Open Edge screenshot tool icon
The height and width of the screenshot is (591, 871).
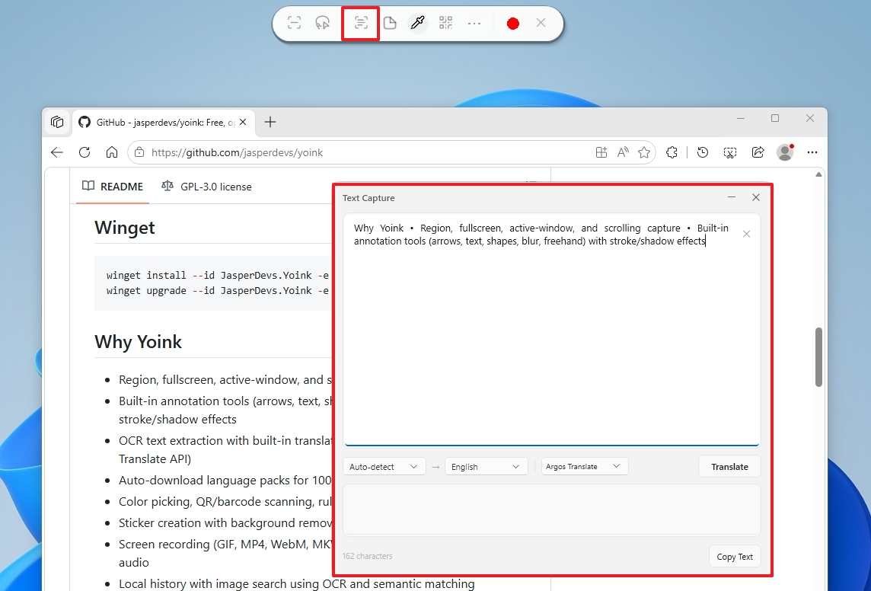tap(729, 152)
